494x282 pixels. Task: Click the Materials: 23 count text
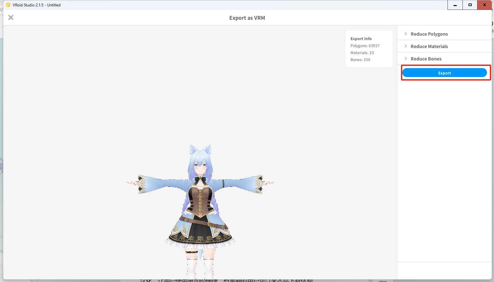pos(362,53)
